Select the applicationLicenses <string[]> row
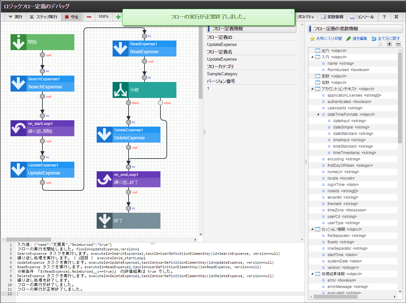This screenshot has width=406, height=303. click(x=353, y=95)
